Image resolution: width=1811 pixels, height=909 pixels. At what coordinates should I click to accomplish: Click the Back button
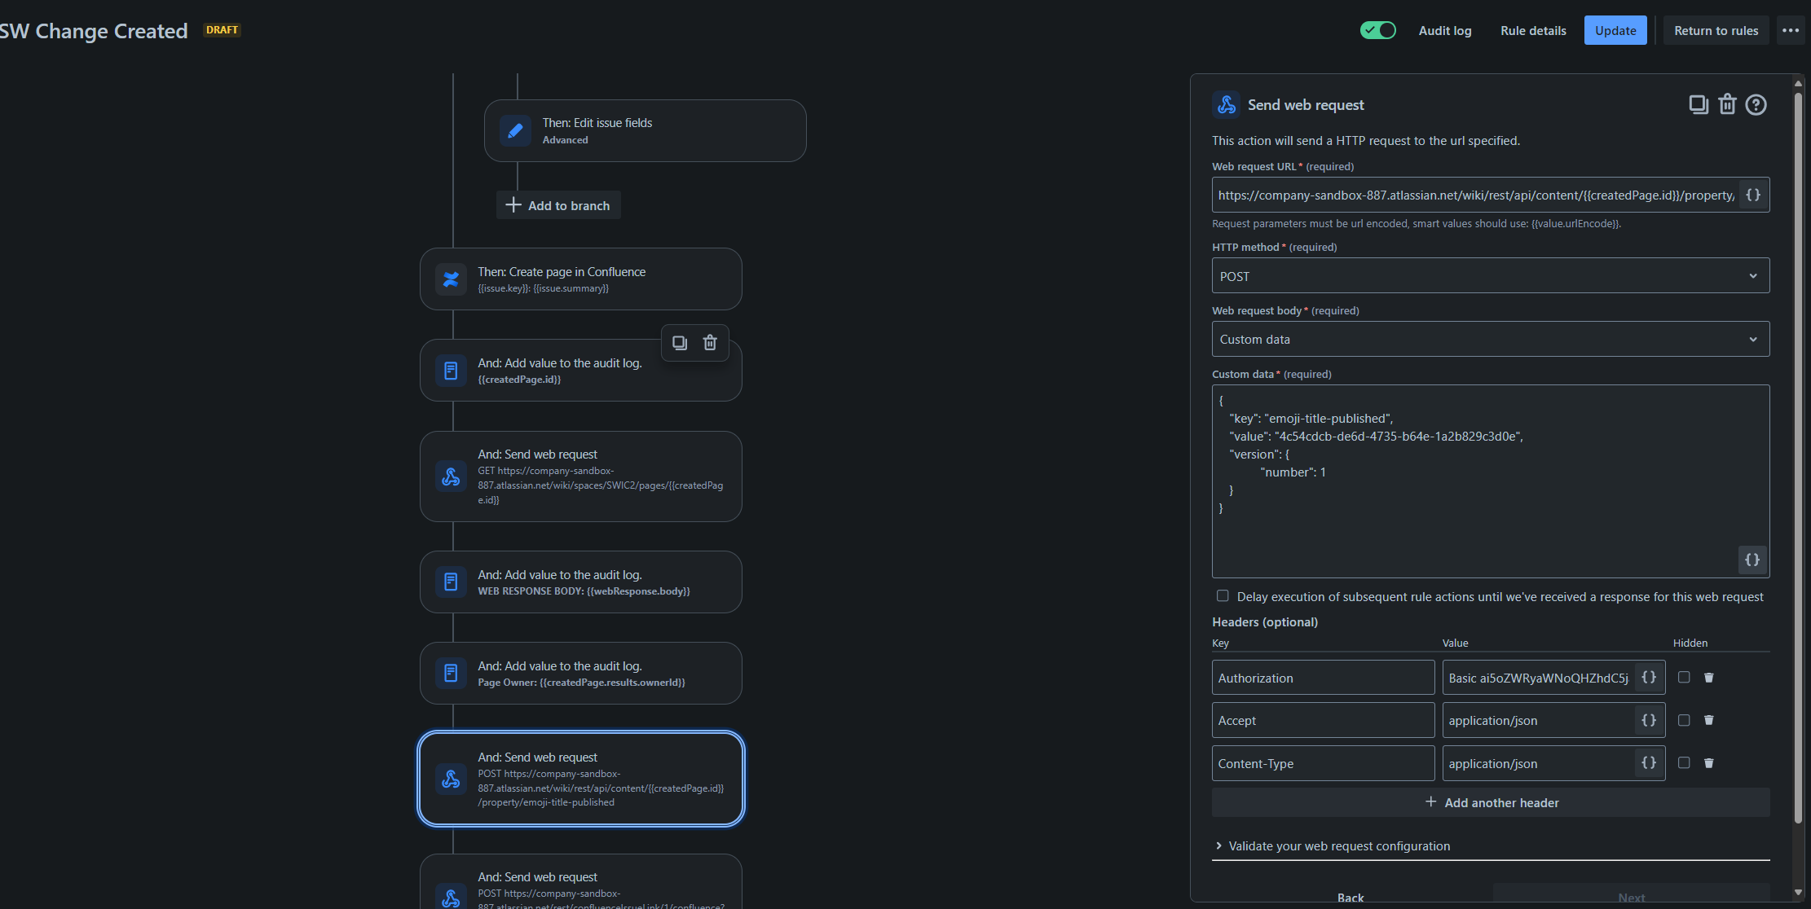[1351, 897]
